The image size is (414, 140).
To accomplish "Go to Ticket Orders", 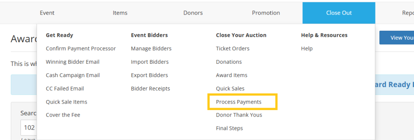I will pos(233,49).
